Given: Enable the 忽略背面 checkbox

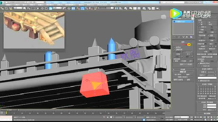Looking at the screenshot, I should pos(175,50).
